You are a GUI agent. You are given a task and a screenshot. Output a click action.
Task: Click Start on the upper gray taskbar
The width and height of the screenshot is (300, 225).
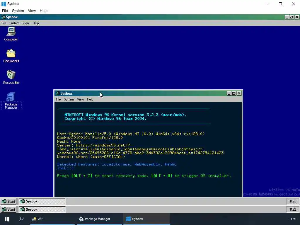pyautogui.click(x=8, y=201)
